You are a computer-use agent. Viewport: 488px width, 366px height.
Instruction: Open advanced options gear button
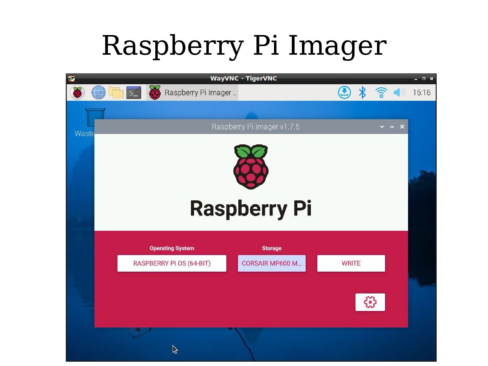coord(370,302)
